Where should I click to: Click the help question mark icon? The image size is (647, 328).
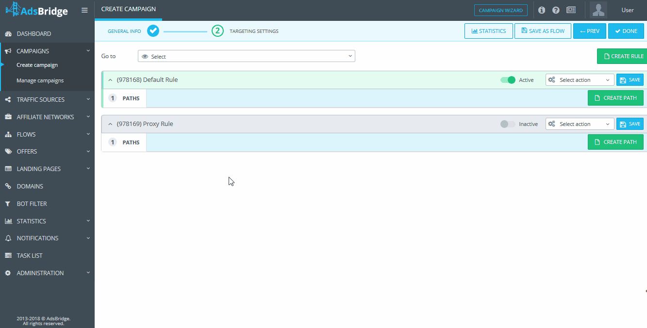[x=556, y=10]
